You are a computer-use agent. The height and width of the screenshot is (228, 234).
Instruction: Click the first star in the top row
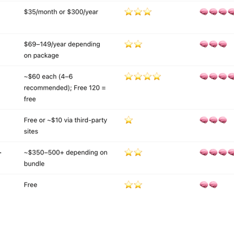pyautogui.click(x=129, y=12)
